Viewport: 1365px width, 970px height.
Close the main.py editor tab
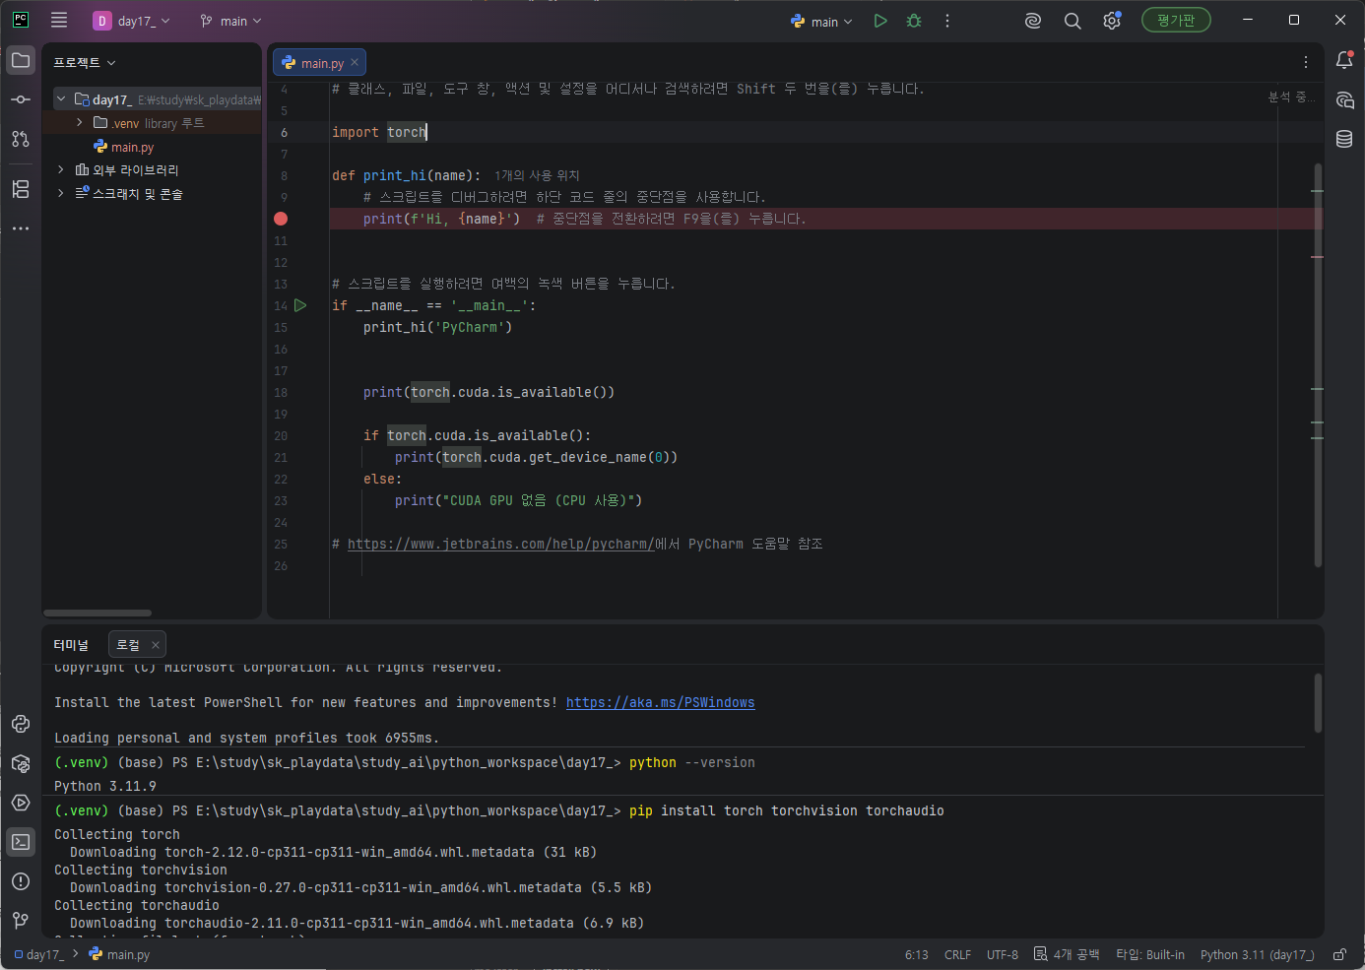[356, 62]
